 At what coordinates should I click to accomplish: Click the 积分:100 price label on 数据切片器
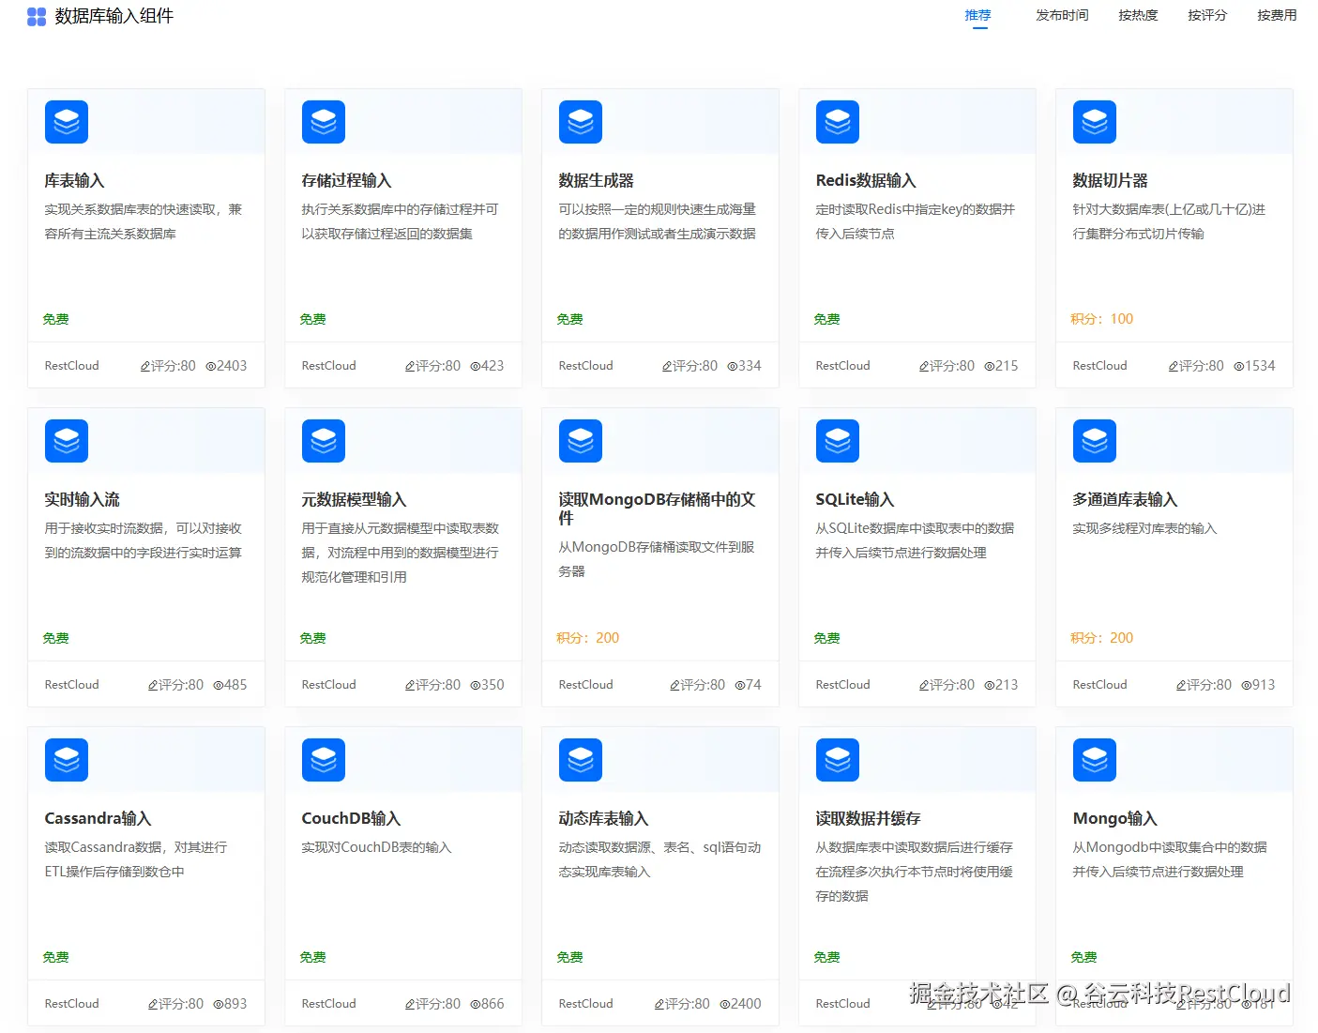pyautogui.click(x=1101, y=318)
